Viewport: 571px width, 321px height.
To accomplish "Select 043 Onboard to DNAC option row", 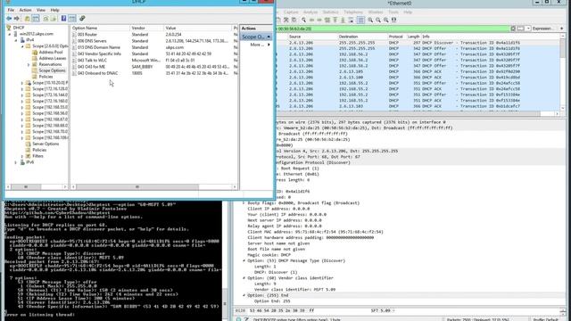I will [x=154, y=73].
